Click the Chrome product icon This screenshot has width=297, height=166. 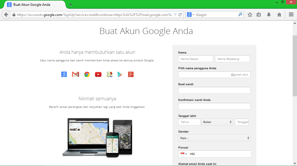coord(87,74)
